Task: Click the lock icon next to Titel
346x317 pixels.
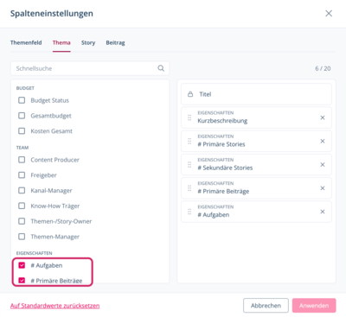Action: [190, 94]
